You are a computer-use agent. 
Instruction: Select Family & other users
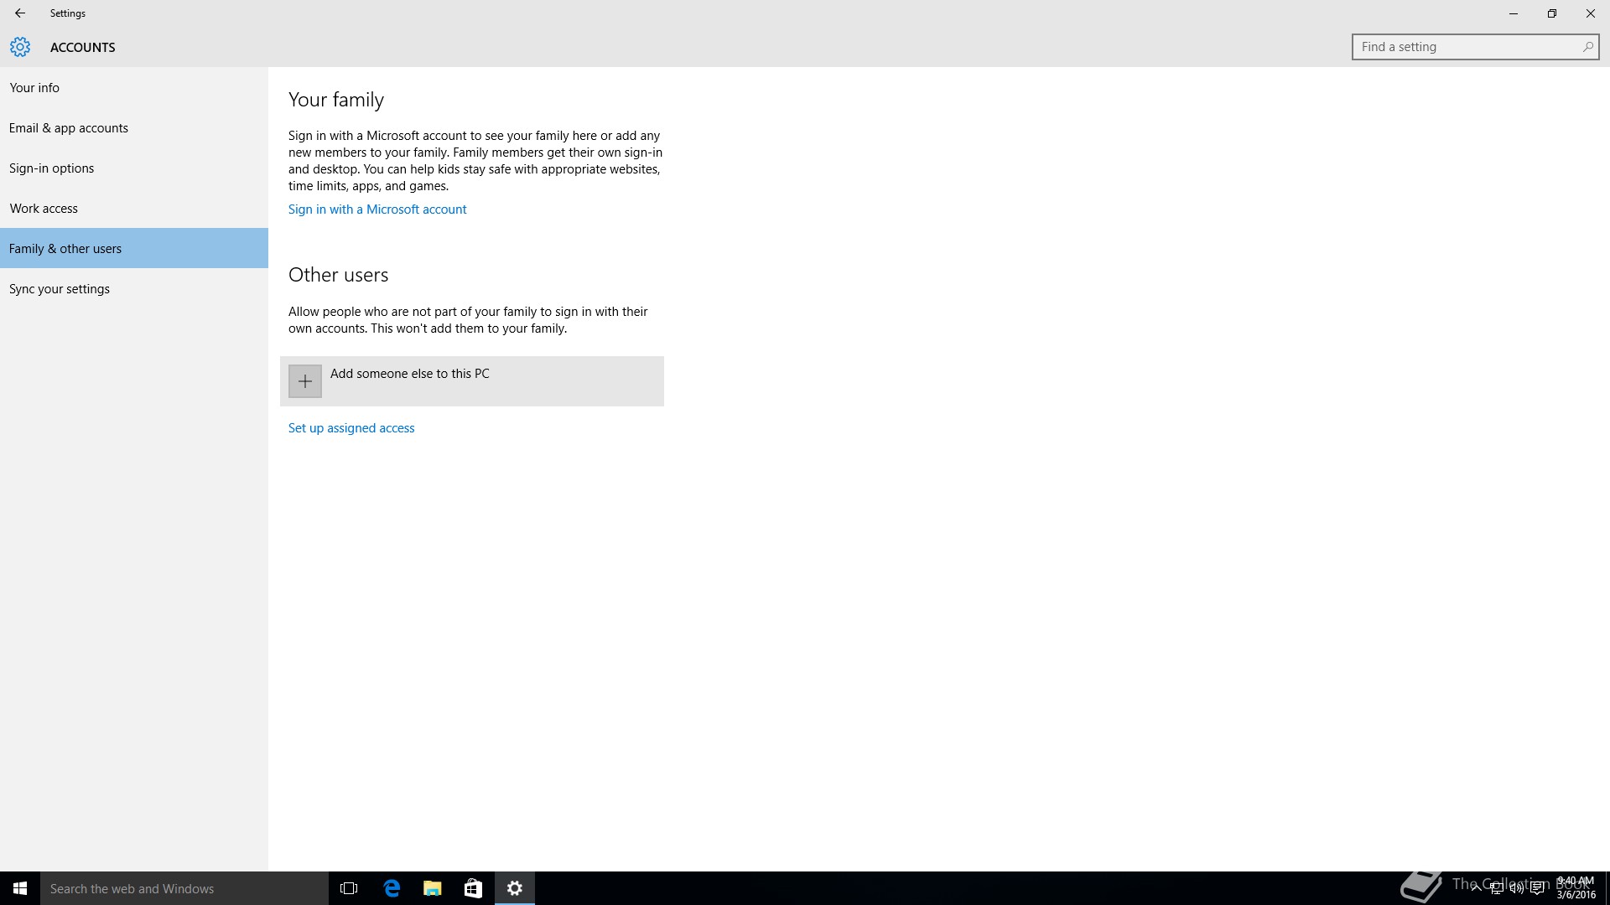pos(134,248)
